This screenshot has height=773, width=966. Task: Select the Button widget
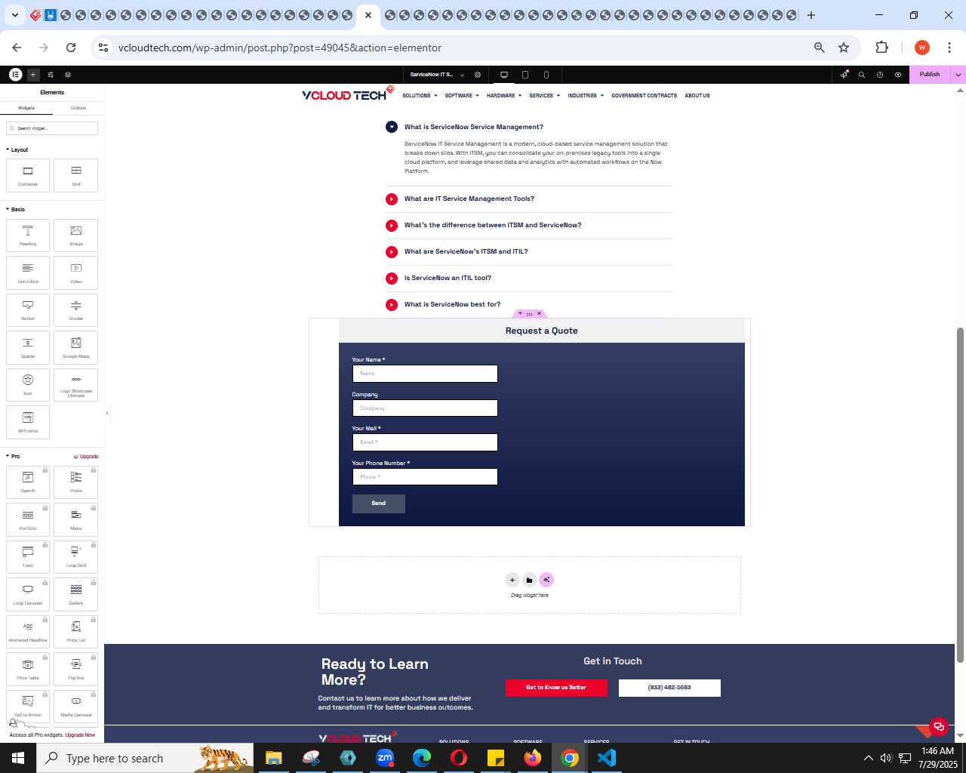28,310
